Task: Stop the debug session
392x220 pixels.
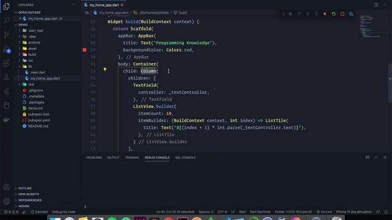Action: [x=342, y=14]
